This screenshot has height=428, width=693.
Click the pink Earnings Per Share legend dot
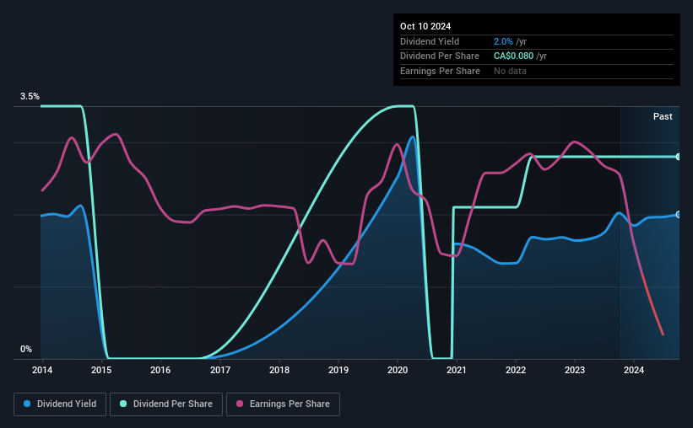click(240, 404)
